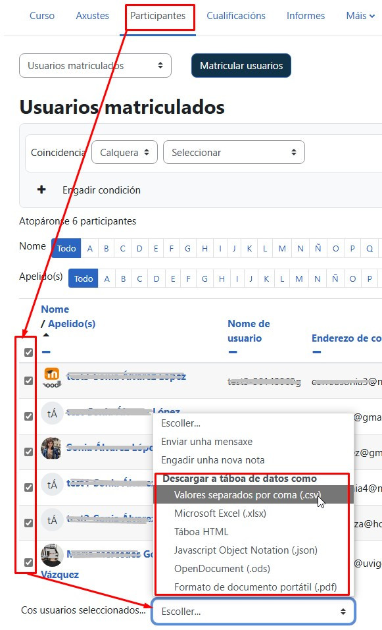Switch to the Axustes tab
Viewport: 382px width, 630px height.
[x=92, y=16]
